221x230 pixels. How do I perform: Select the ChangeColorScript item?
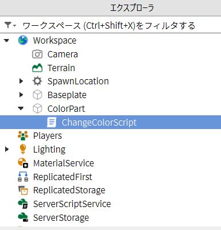point(99,122)
